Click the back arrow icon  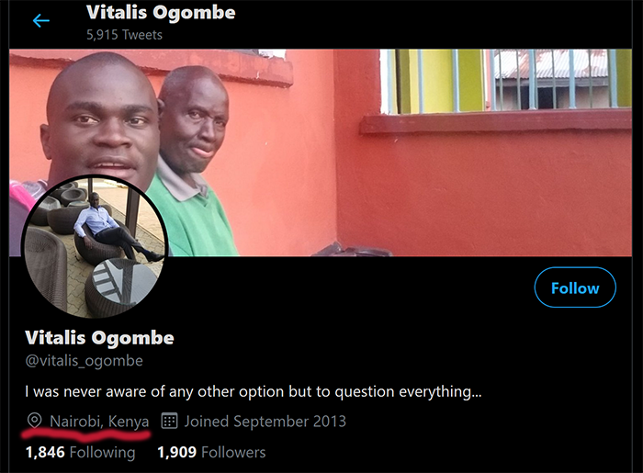[x=40, y=20]
